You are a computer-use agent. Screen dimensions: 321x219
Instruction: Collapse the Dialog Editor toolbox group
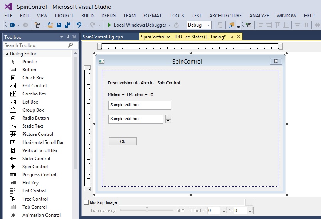[x=7, y=54]
